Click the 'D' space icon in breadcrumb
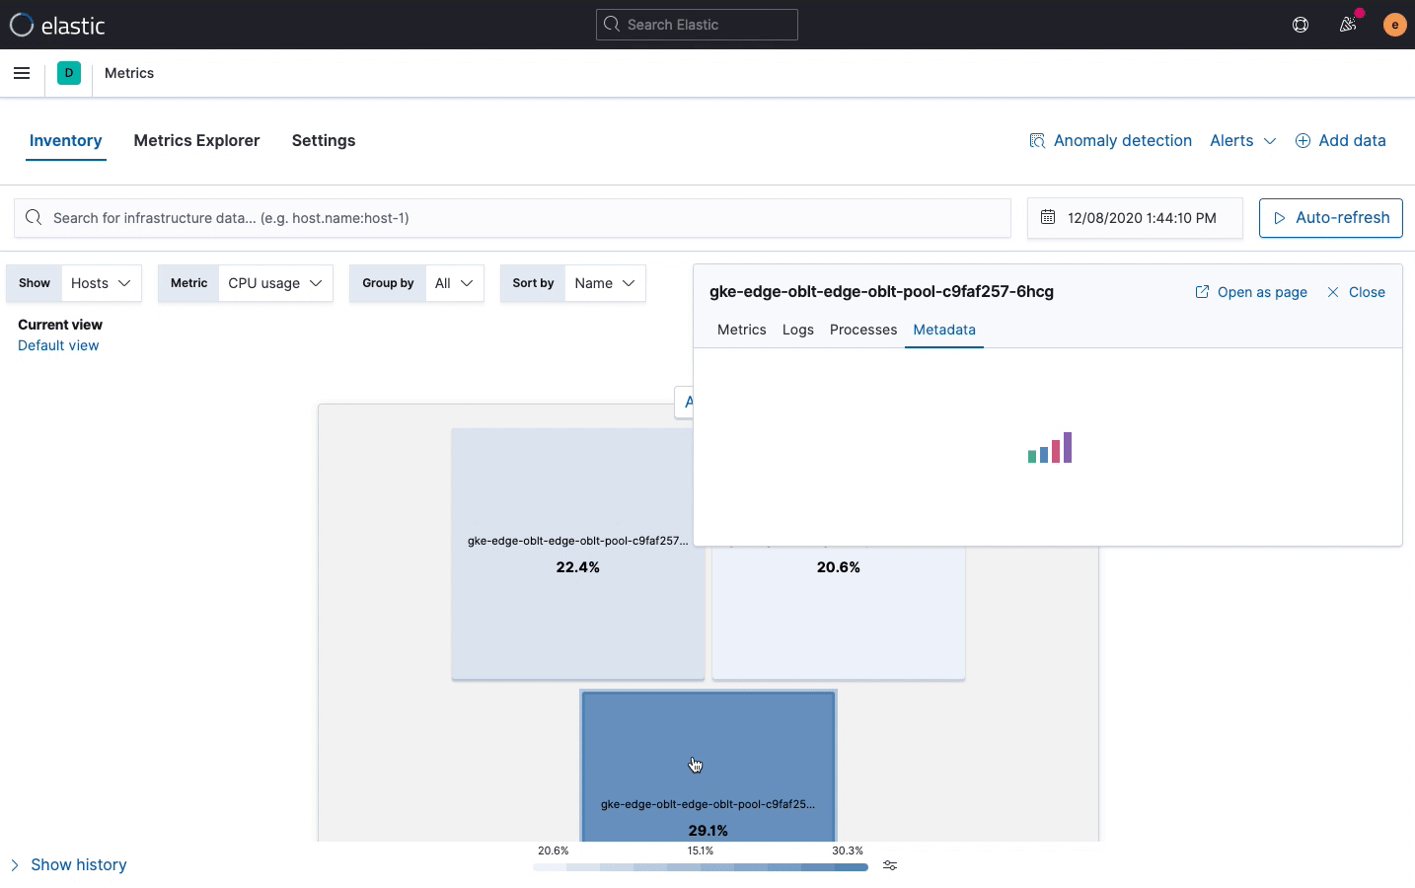1415x888 pixels. coord(68,73)
